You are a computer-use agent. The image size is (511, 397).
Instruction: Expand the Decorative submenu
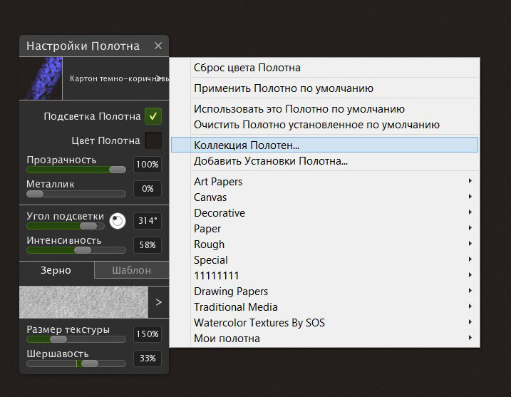pyautogui.click(x=324, y=213)
